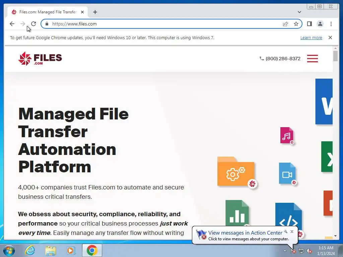Show hidden tray icons arrow

[285, 251]
